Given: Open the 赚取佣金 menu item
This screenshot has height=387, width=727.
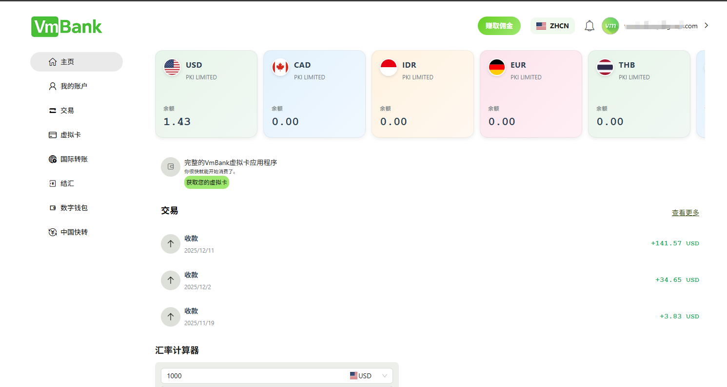Looking at the screenshot, I should 499,25.
